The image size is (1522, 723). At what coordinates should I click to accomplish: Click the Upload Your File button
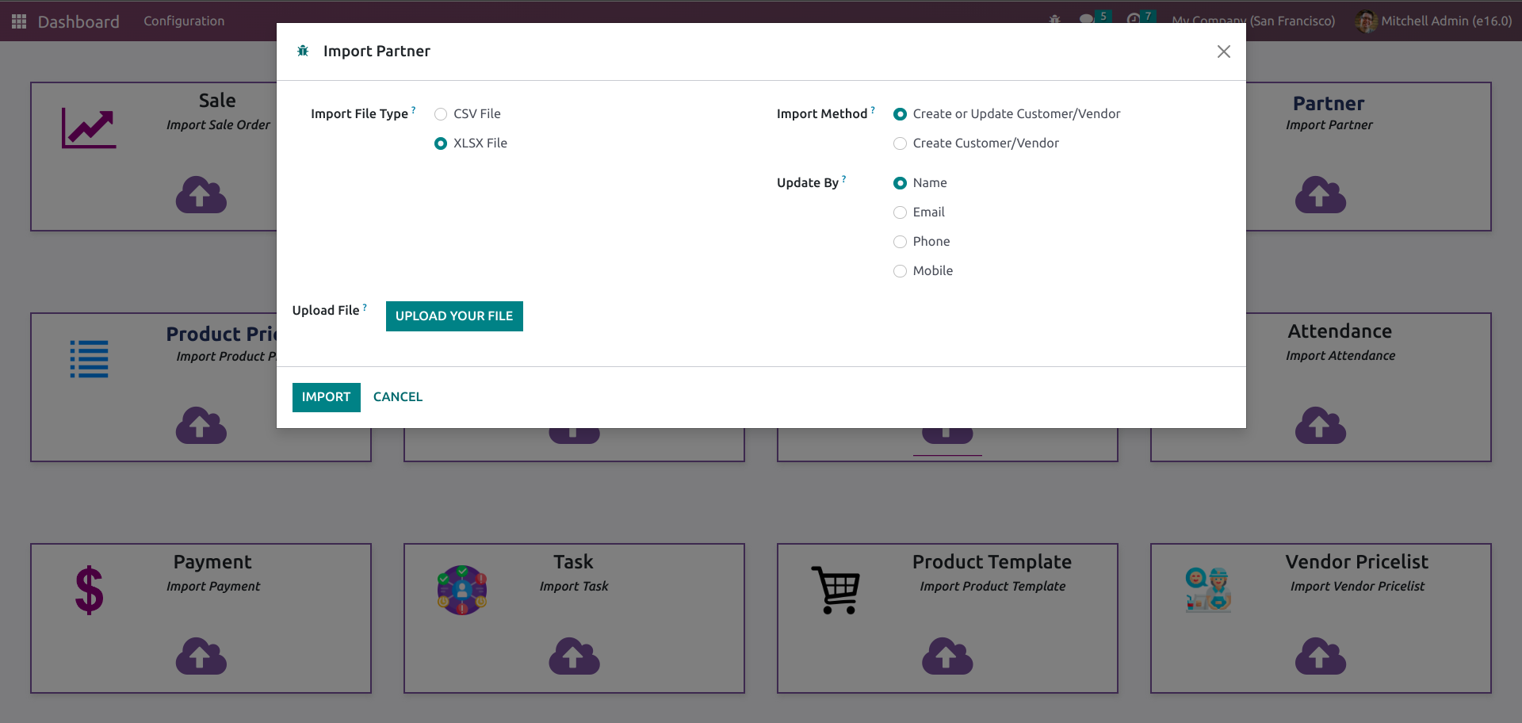coord(454,316)
